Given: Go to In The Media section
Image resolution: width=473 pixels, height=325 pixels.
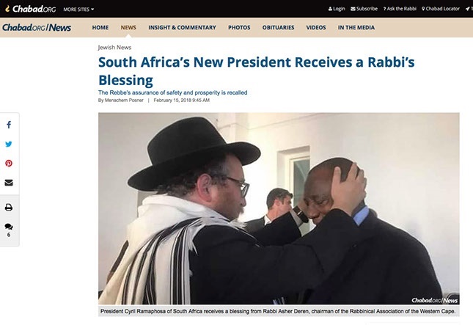Looking at the screenshot, I should pos(356,27).
